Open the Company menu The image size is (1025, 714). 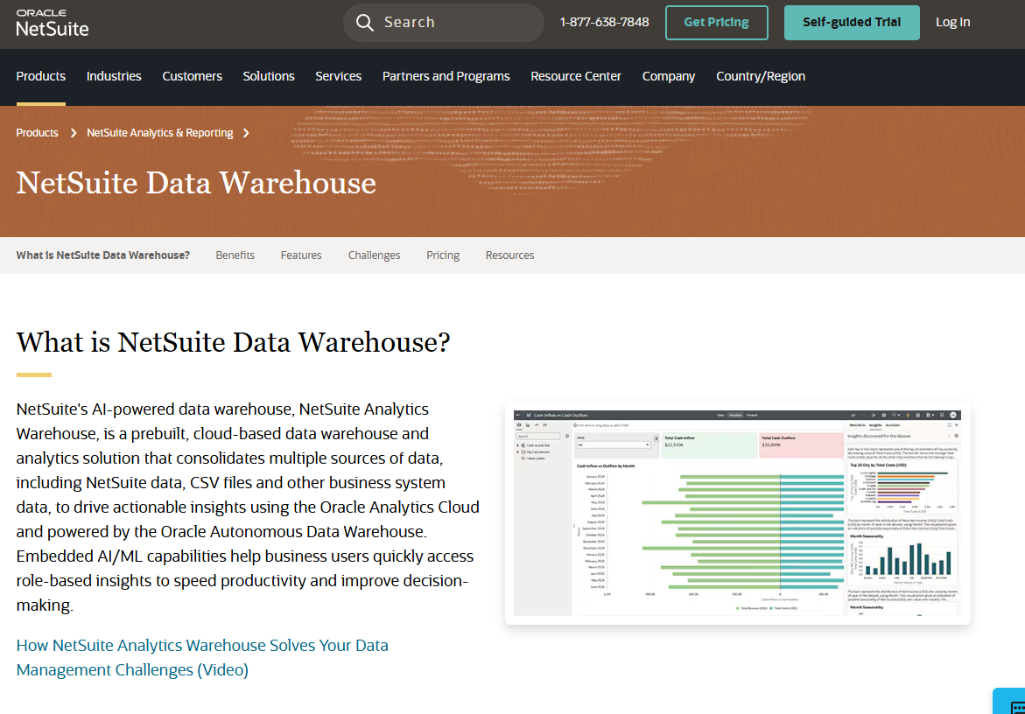click(668, 76)
